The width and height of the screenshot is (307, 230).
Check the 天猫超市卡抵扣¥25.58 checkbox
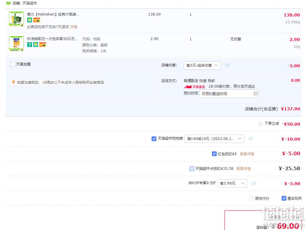tap(192, 168)
